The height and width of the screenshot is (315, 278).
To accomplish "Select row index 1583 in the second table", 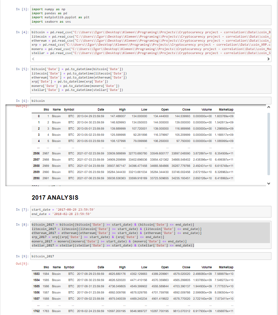I will [36, 273].
